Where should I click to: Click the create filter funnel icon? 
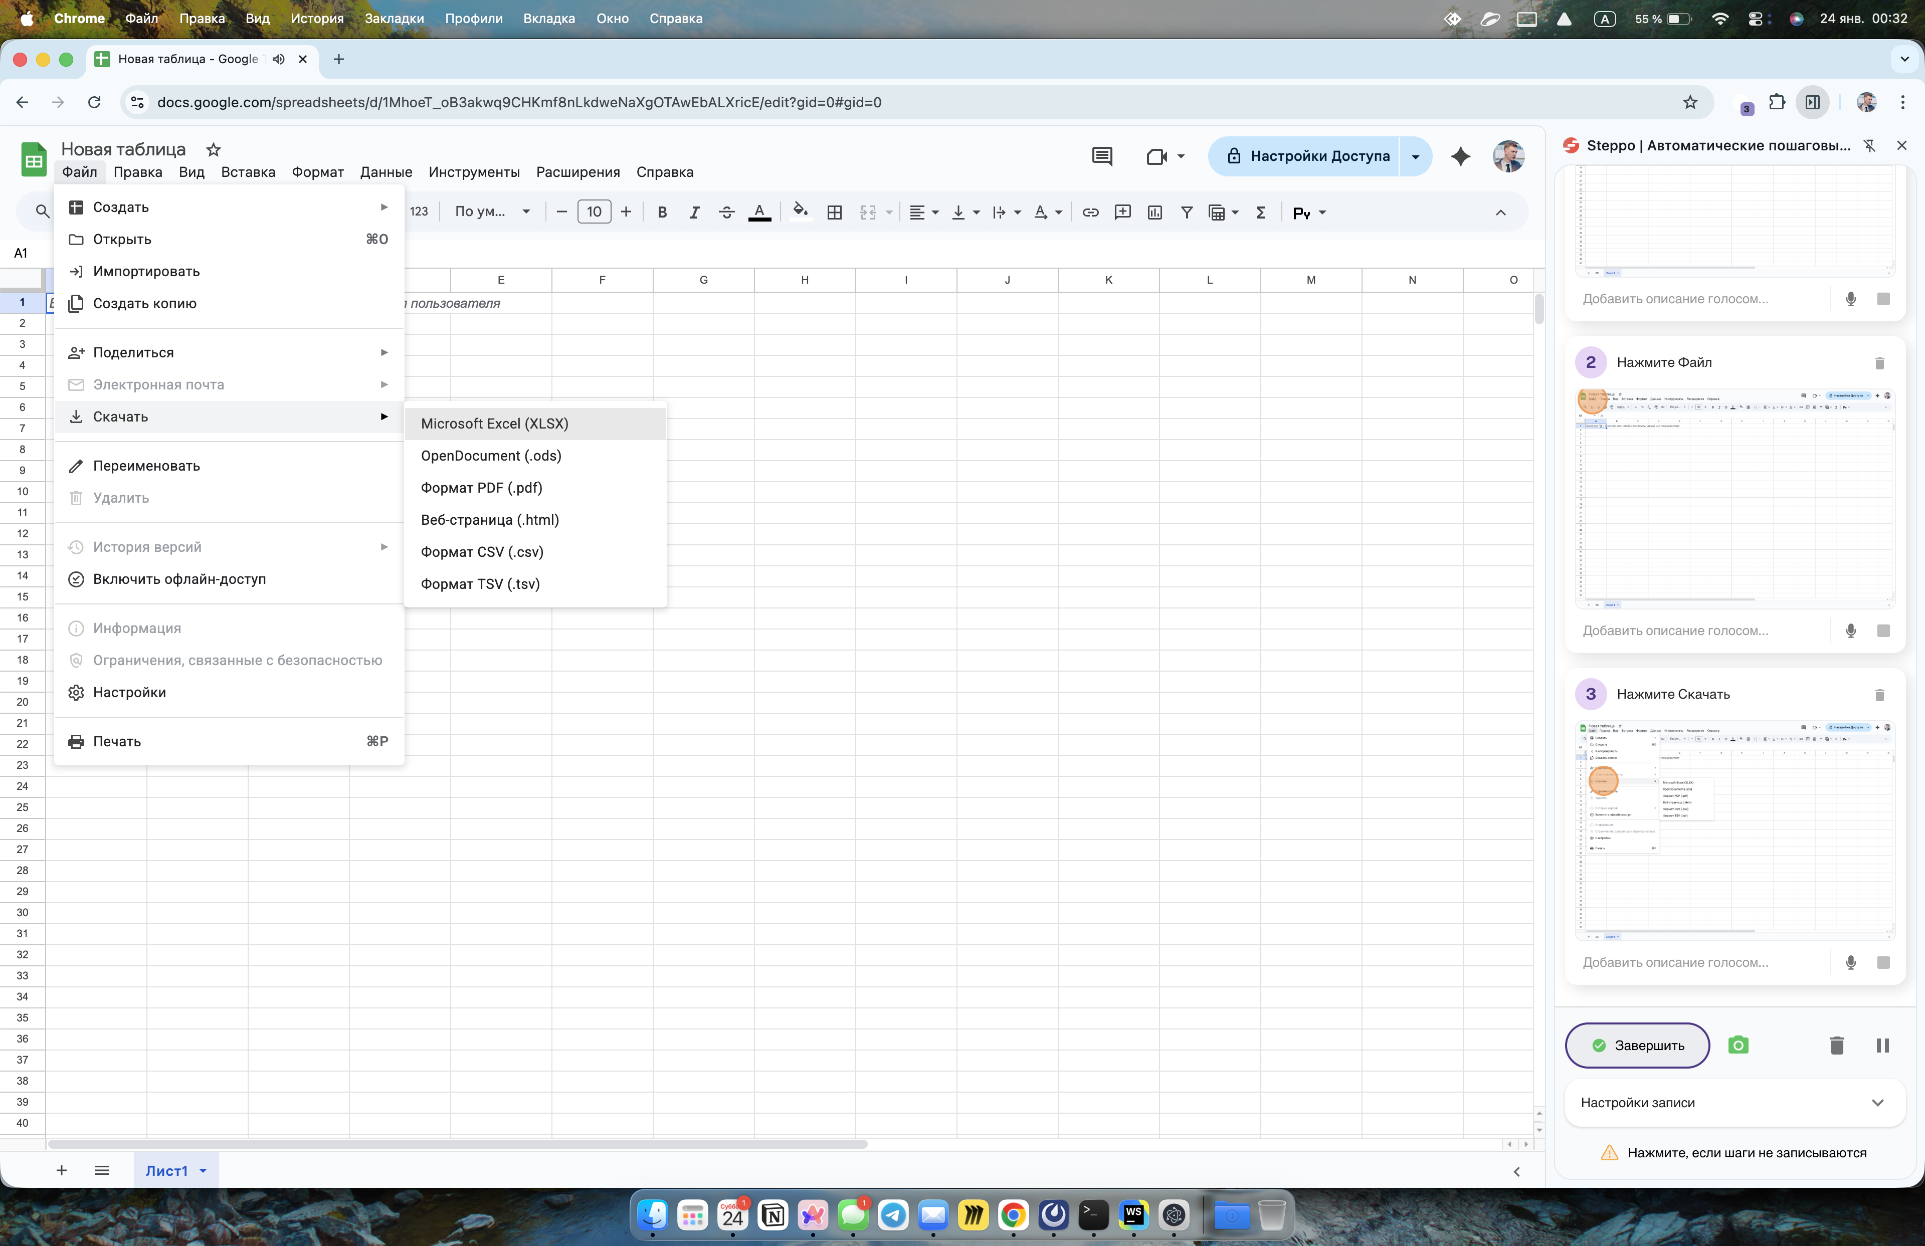[x=1187, y=212]
